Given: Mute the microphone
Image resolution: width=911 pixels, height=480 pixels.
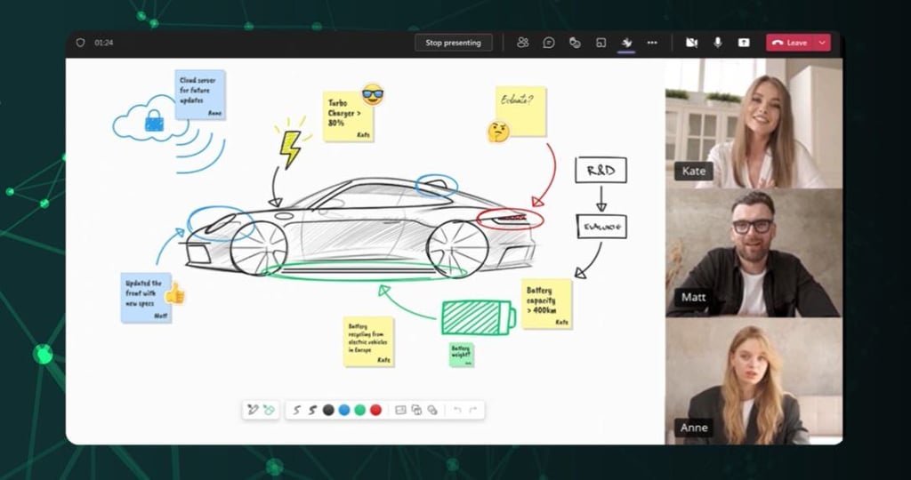Looking at the screenshot, I should [718, 43].
